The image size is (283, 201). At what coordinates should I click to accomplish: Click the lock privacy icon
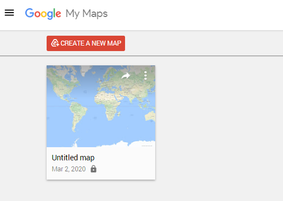tap(93, 169)
